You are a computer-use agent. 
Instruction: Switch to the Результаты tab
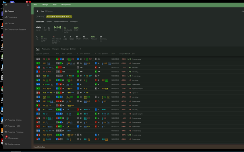point(46,49)
